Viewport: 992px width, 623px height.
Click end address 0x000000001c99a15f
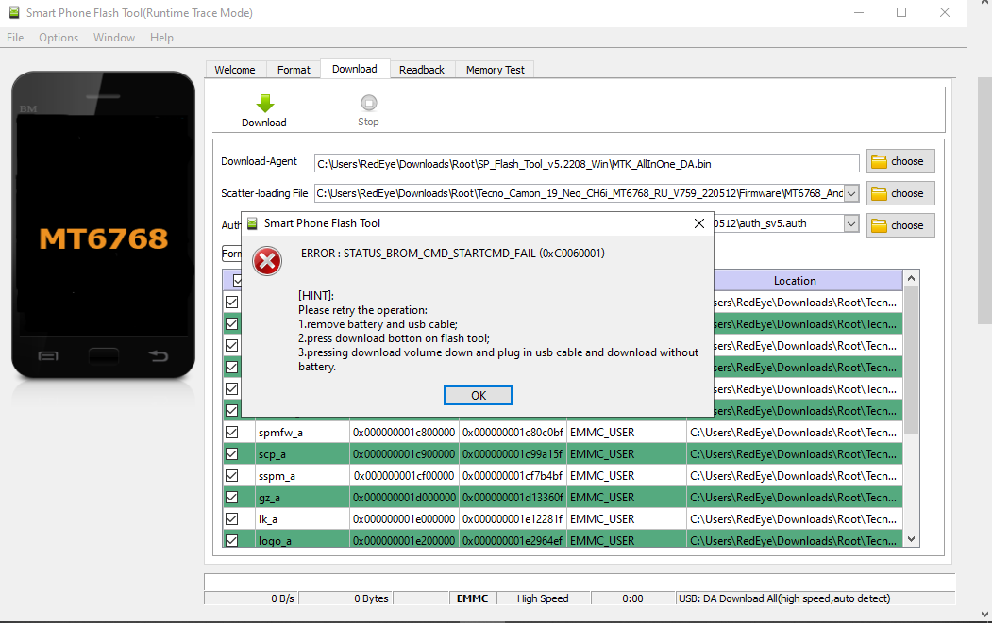pos(513,454)
